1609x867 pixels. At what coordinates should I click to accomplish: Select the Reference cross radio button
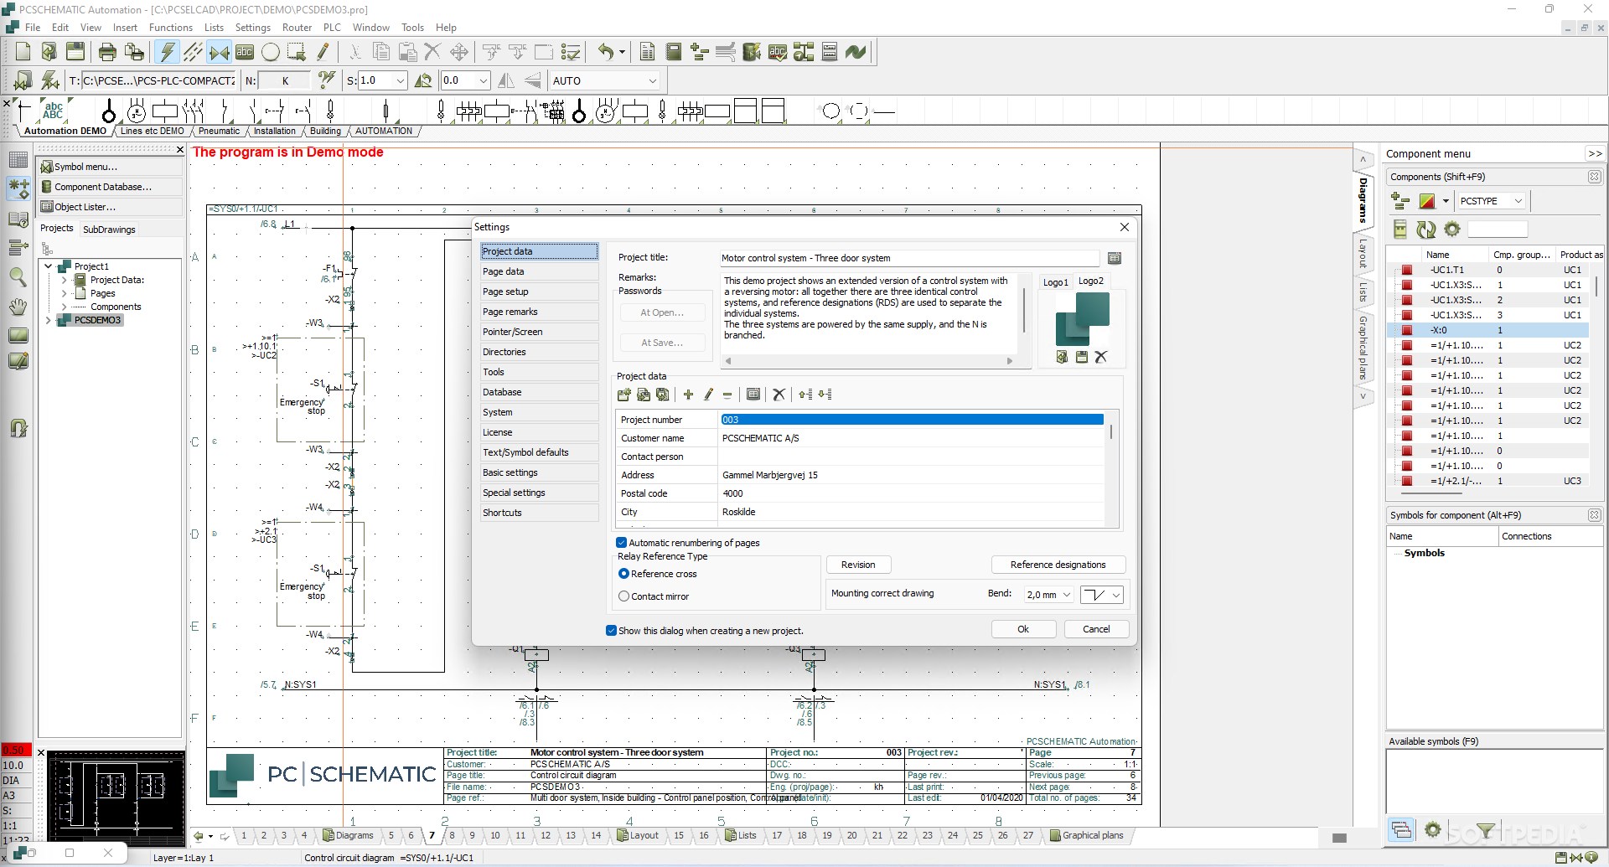[x=623, y=574]
